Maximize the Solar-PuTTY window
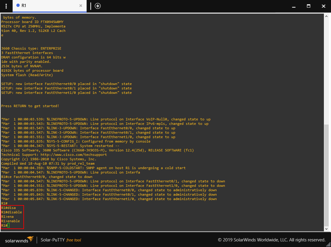This screenshot has height=247, width=331. (308, 6)
